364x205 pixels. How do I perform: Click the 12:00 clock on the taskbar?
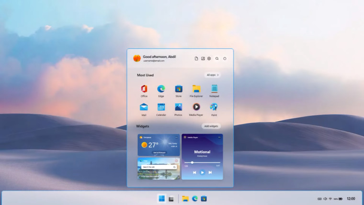point(351,199)
